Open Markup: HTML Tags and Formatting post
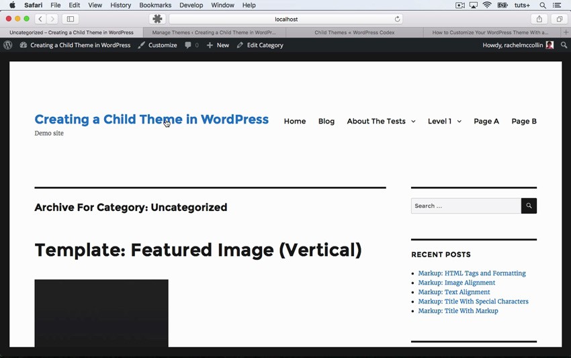This screenshot has width=571, height=358. 472,273
